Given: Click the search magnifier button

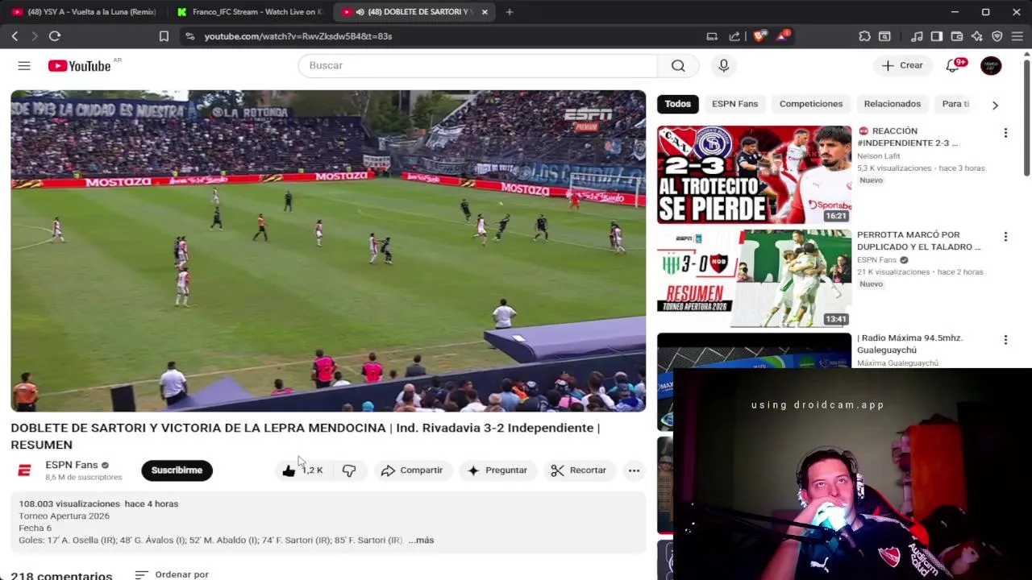Looking at the screenshot, I should point(678,65).
